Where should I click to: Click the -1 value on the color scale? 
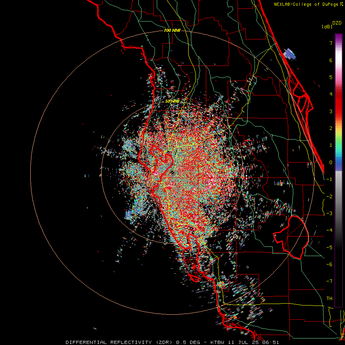329,179
